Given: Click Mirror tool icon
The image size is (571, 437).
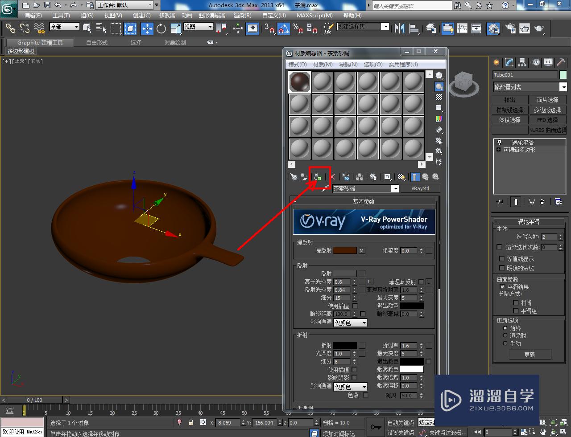Looking at the screenshot, I should pos(400,29).
